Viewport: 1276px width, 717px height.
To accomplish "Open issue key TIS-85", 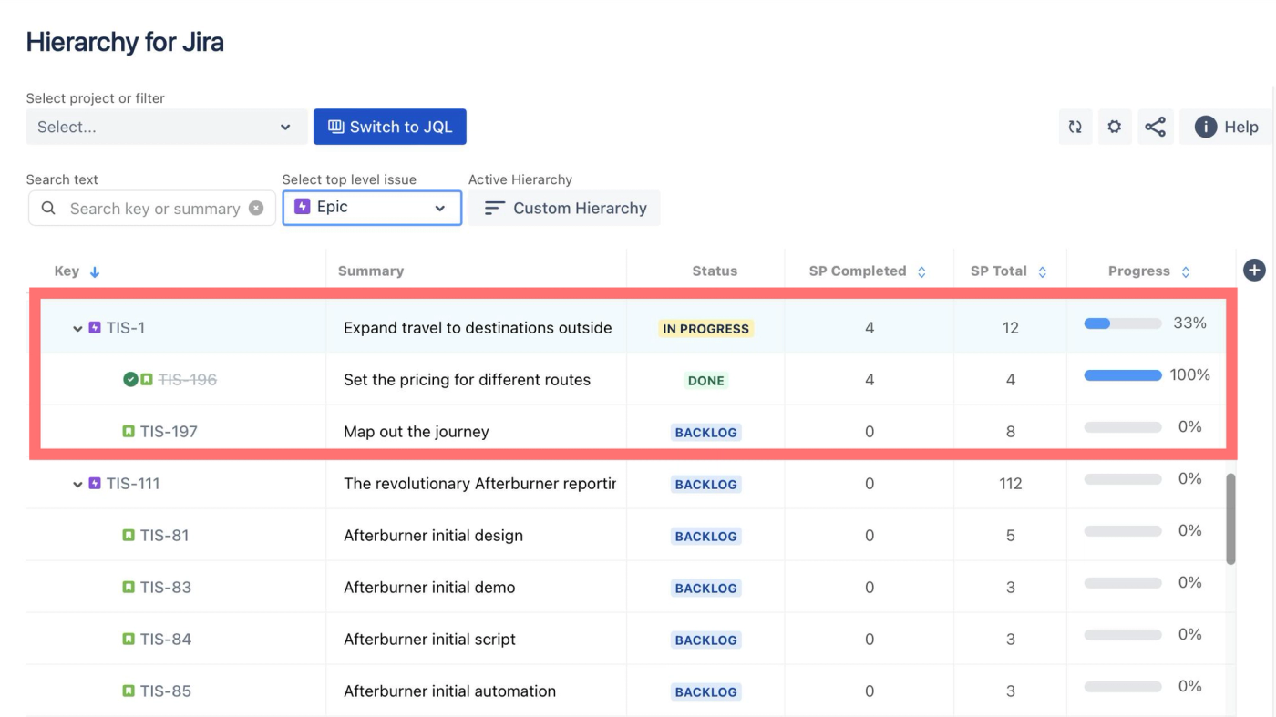I will click(x=166, y=691).
